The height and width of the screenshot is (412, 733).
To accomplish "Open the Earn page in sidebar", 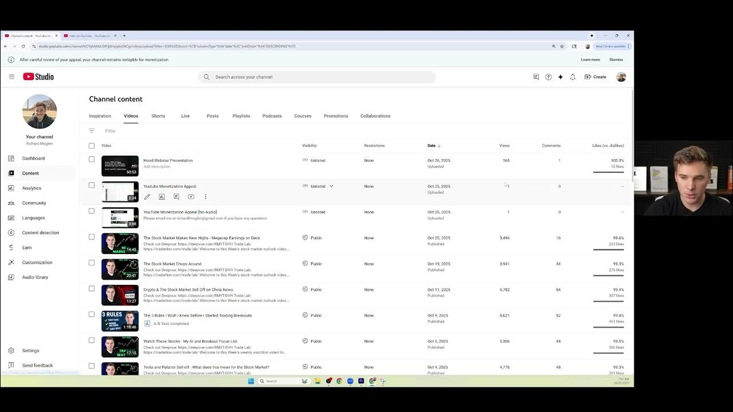I will coord(27,248).
